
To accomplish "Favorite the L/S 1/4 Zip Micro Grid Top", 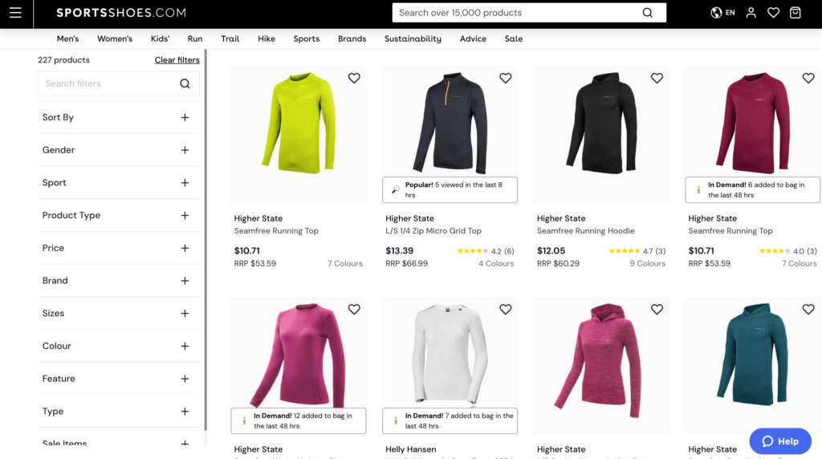I will 506,78.
